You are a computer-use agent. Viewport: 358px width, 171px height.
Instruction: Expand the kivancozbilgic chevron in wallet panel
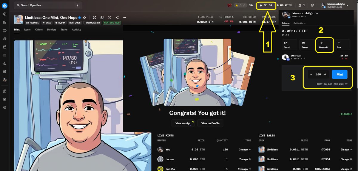pos(317,13)
